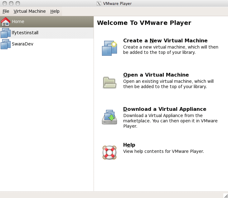Select the lfytestinstall entry in the library
Screen dimensions: 228x198
tap(25, 33)
